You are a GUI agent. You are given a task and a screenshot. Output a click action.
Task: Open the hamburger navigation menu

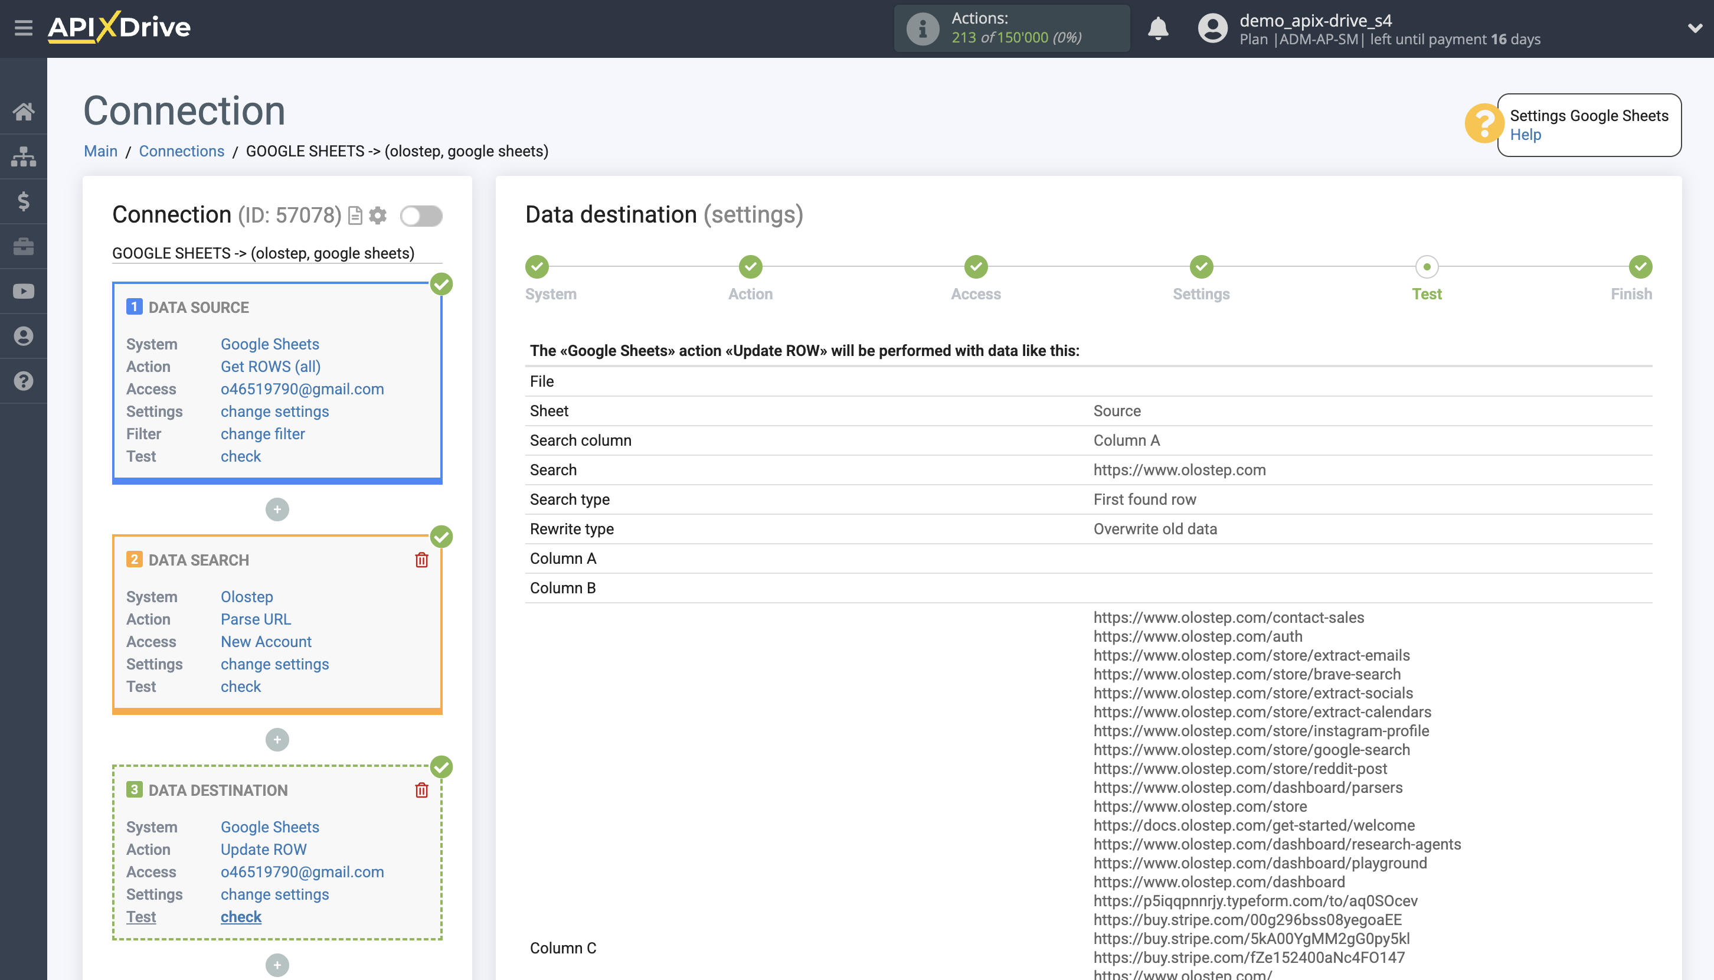pyautogui.click(x=24, y=28)
